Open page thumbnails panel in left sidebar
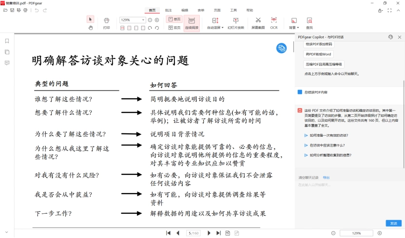The height and width of the screenshot is (238, 405). click(7, 52)
